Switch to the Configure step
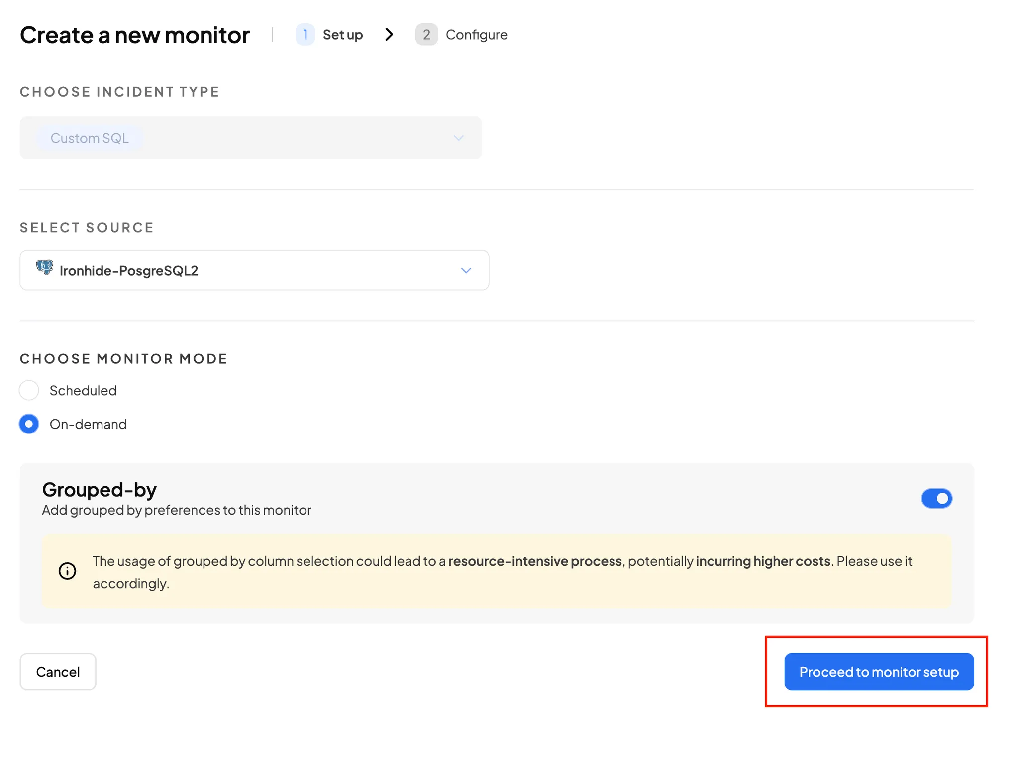The image size is (1019, 758). [x=476, y=35]
